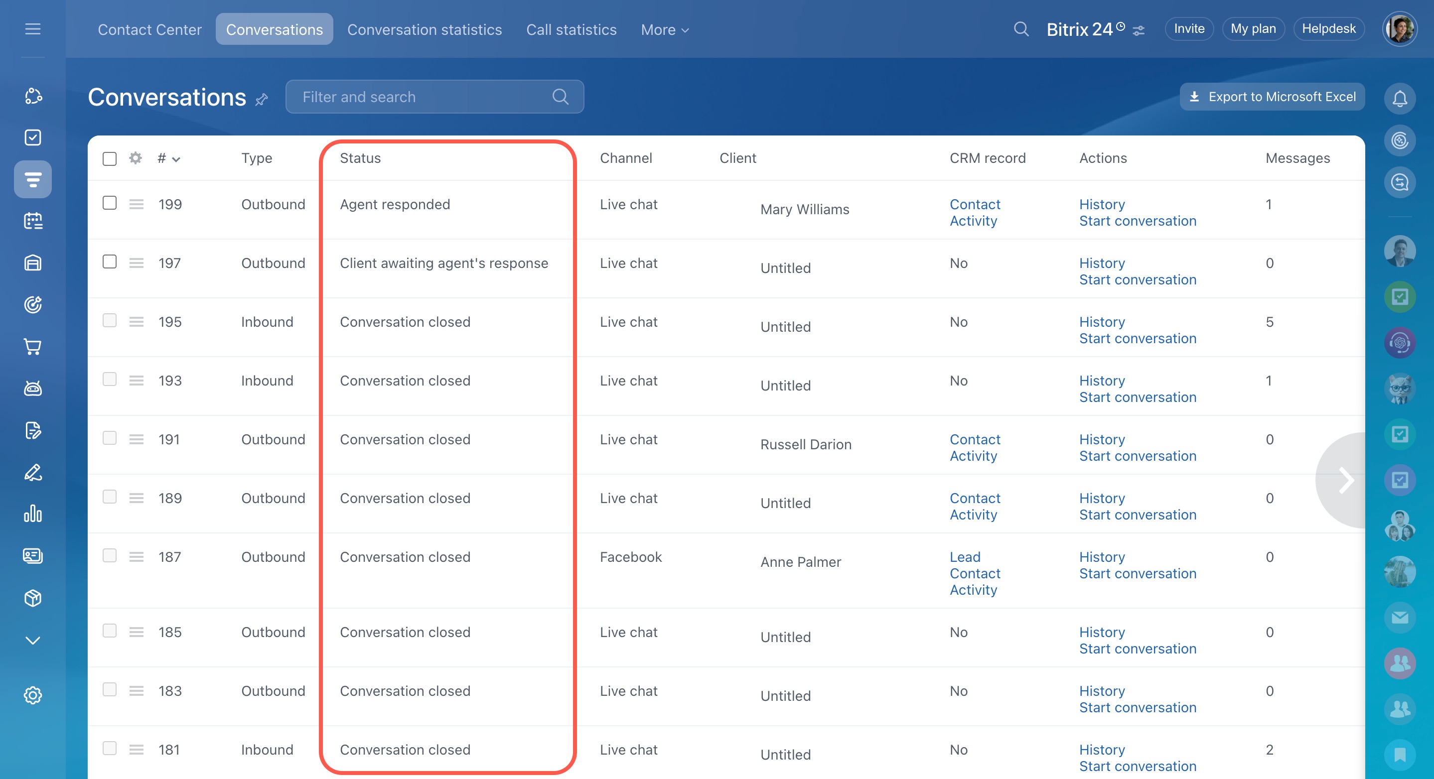Open the grid settings gear icon
Screen dimensions: 1434x779
[135, 158]
